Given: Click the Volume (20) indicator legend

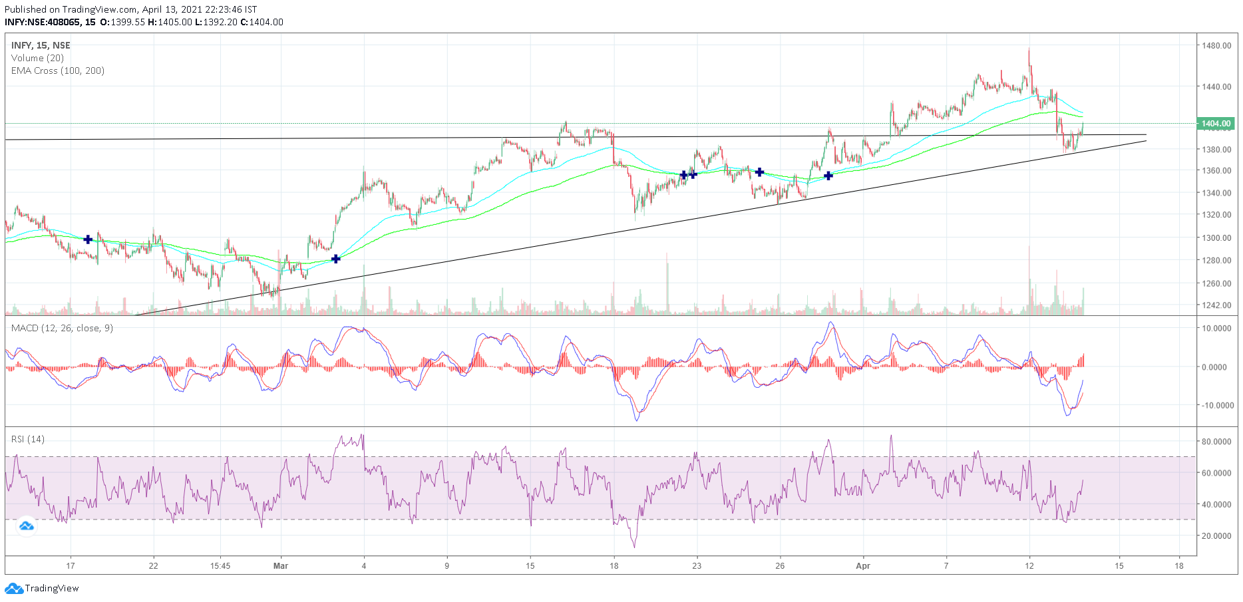Looking at the screenshot, I should tap(37, 58).
